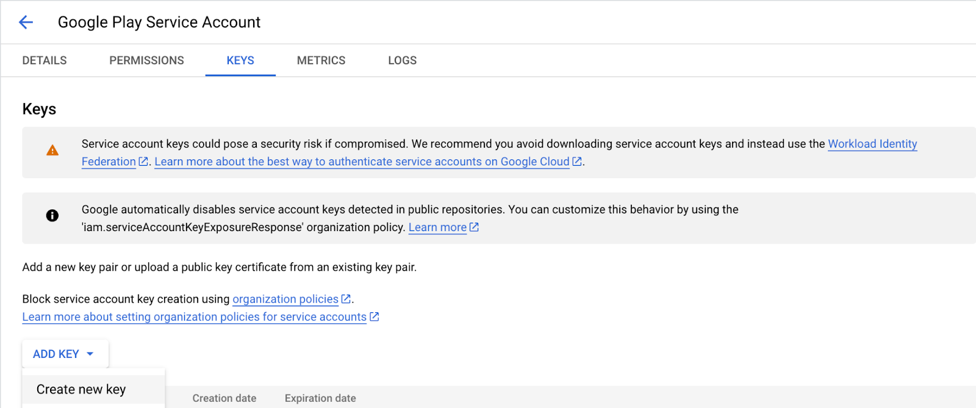The image size is (976, 408).
Task: Select Create new key from the menu
Action: click(81, 388)
